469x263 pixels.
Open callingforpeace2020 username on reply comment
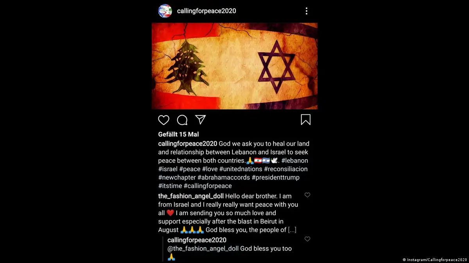click(x=197, y=240)
